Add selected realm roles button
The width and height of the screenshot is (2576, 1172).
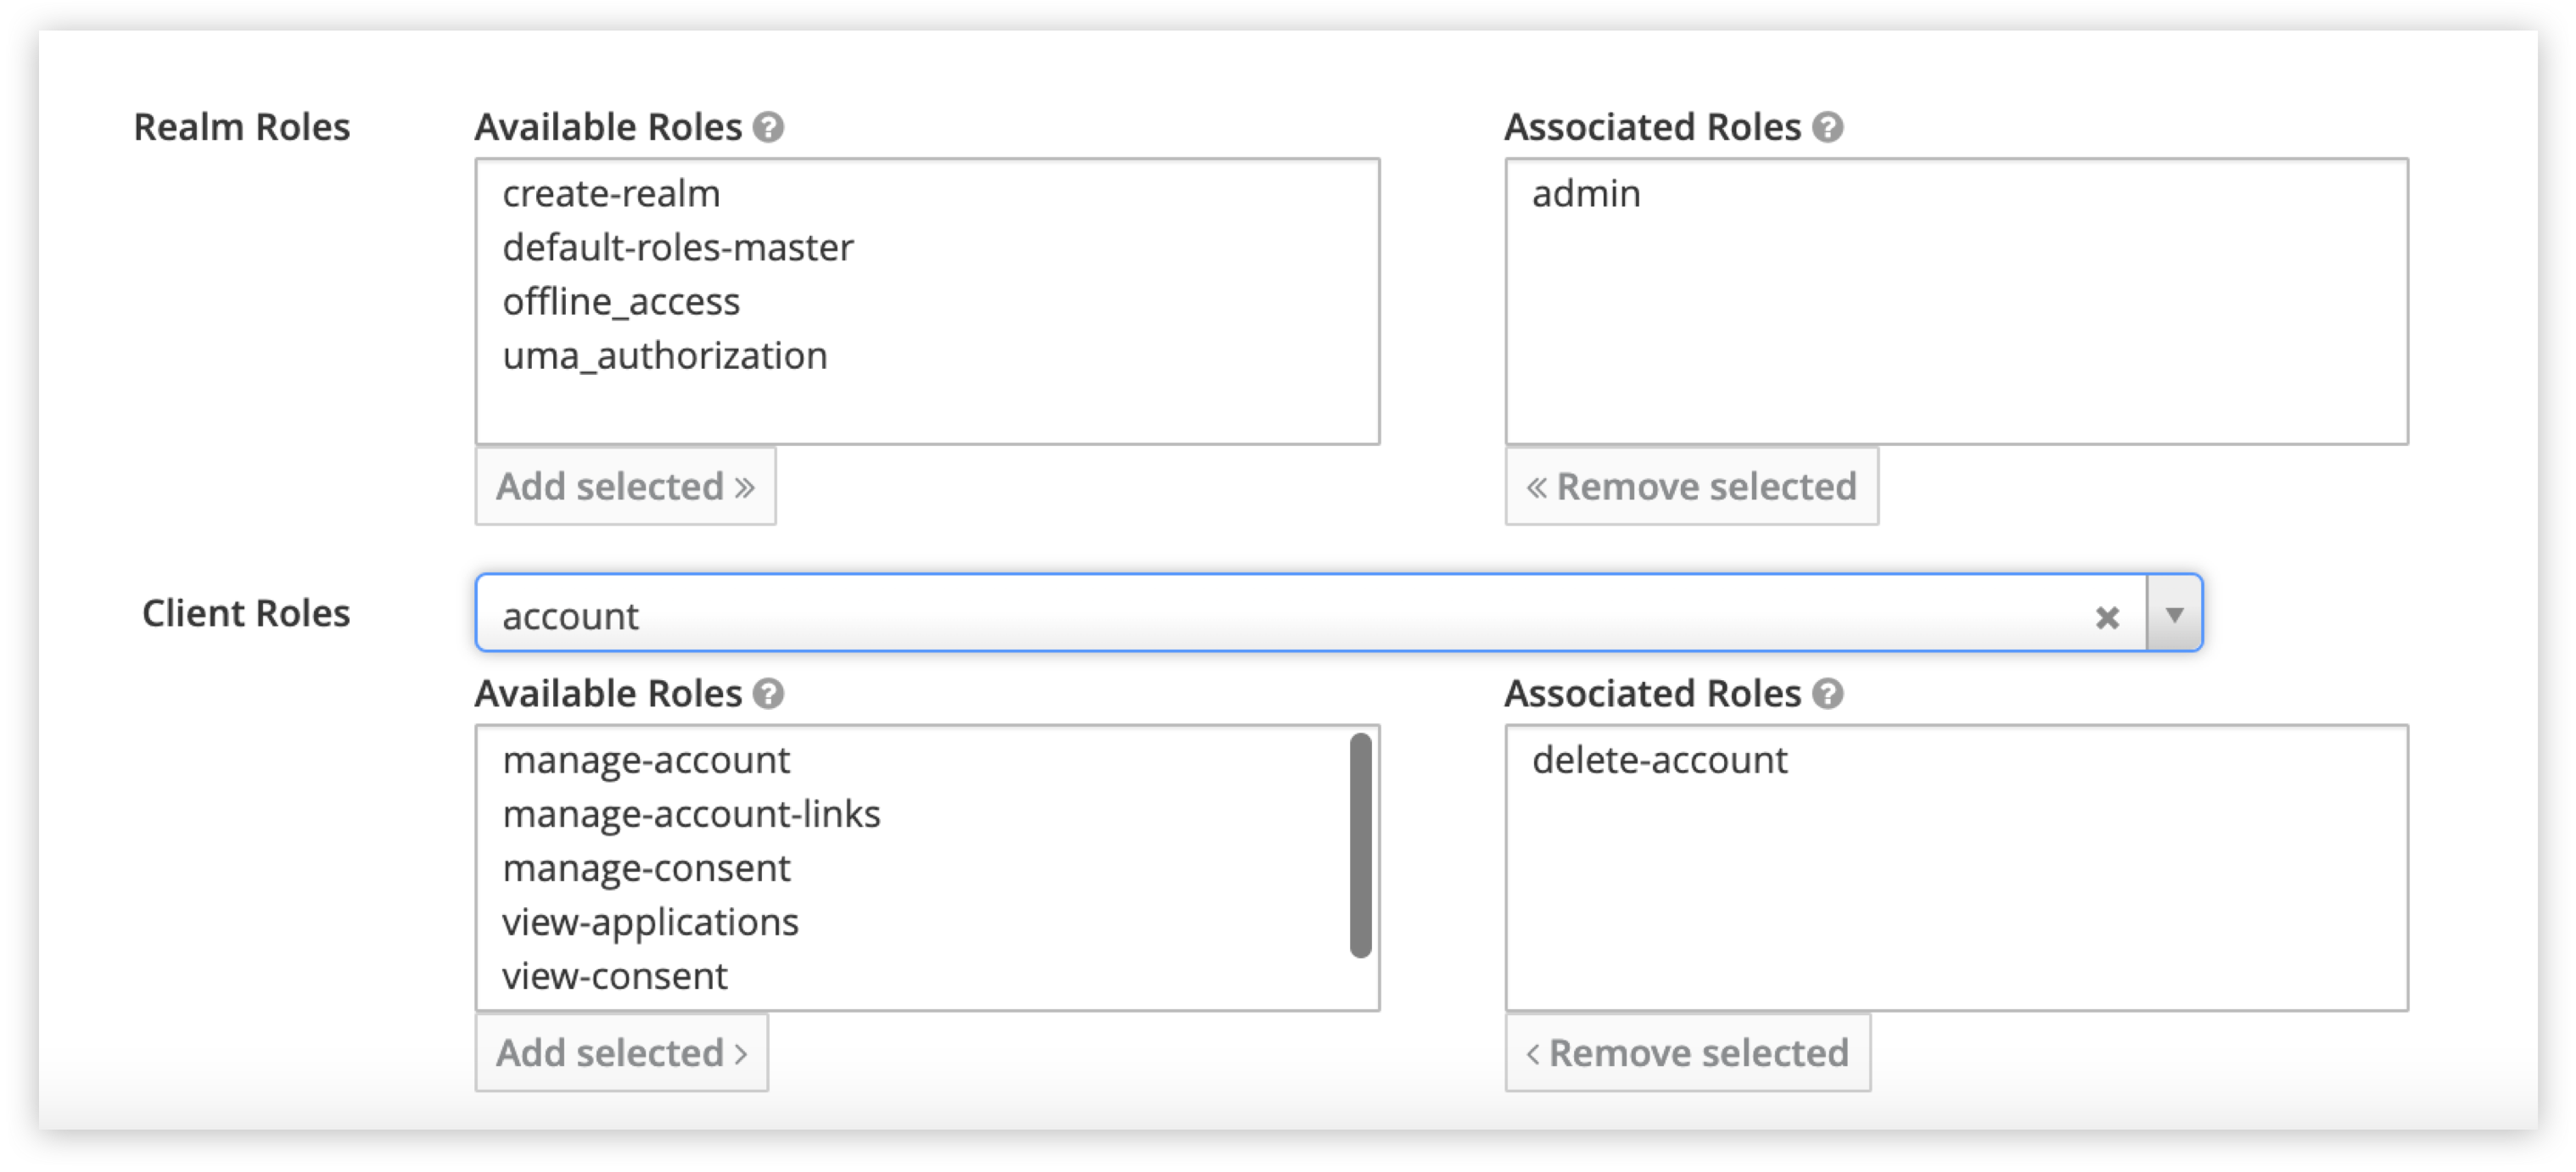(x=625, y=487)
